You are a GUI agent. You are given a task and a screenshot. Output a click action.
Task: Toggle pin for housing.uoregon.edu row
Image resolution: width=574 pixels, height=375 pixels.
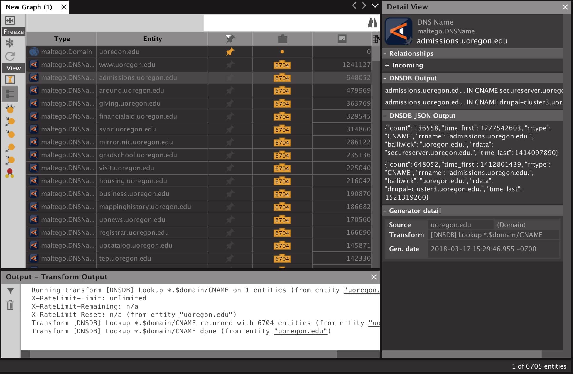pyautogui.click(x=230, y=181)
